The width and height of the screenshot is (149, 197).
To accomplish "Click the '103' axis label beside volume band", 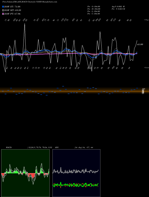I will tap(143, 89).
